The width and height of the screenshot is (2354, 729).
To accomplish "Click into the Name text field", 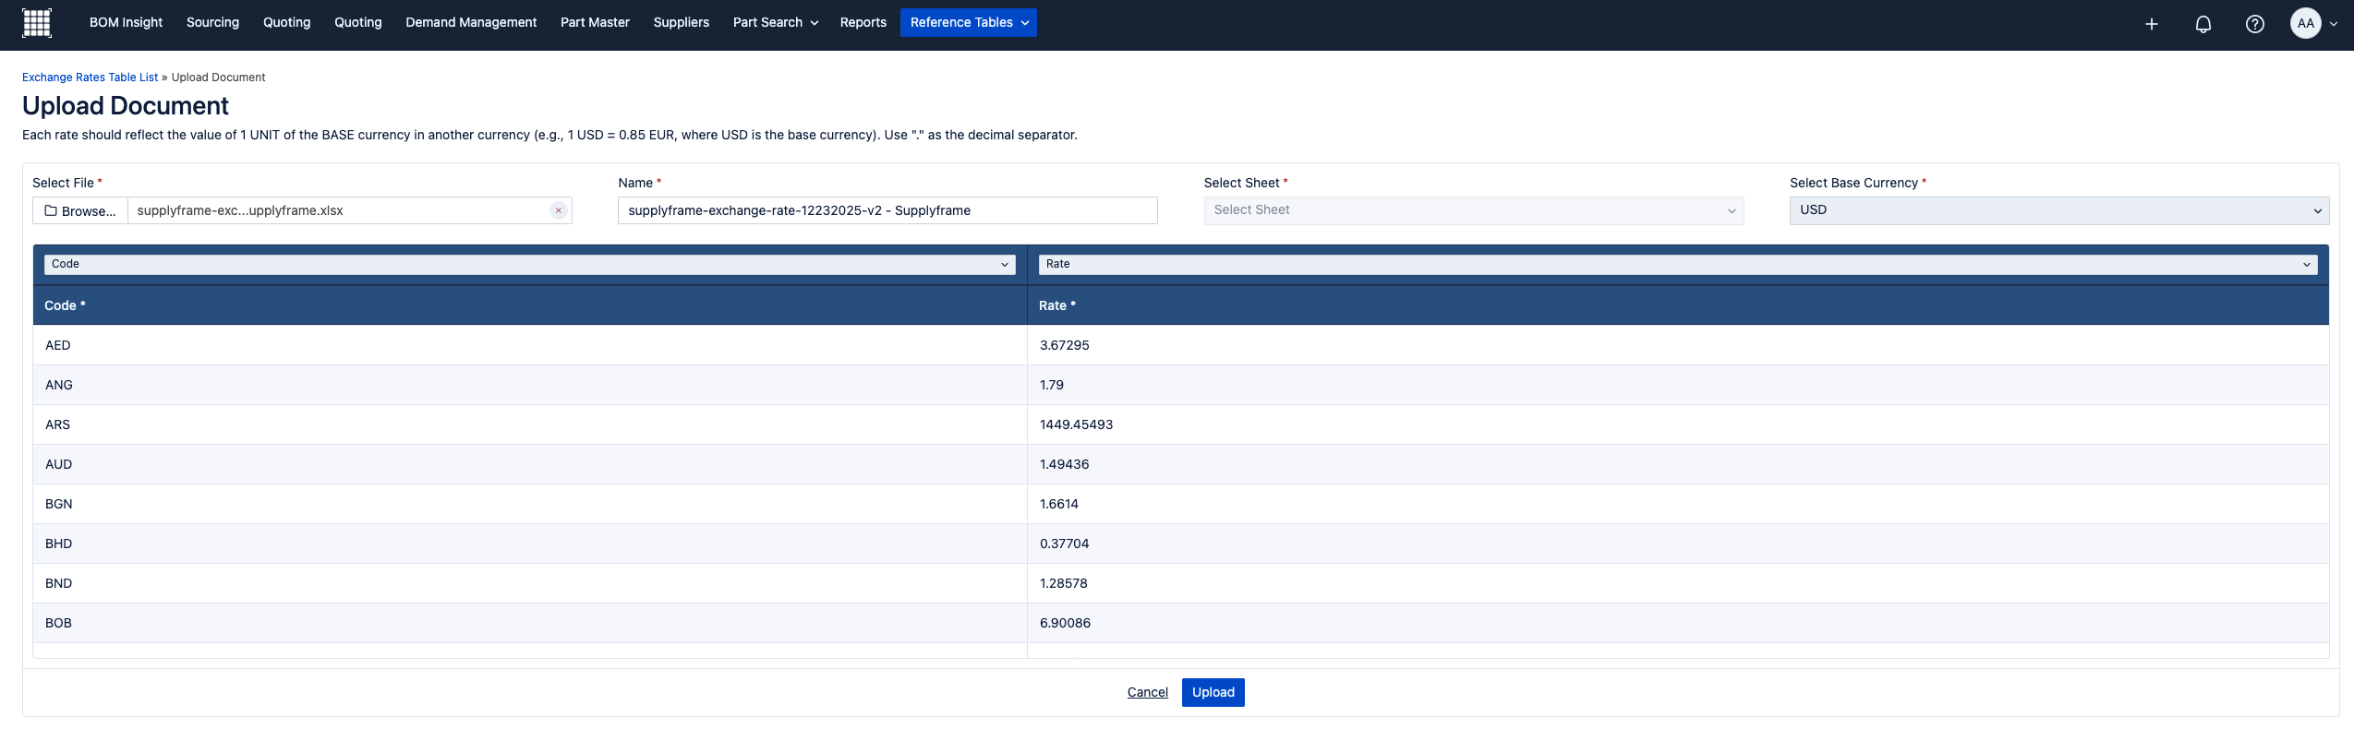I will point(887,210).
